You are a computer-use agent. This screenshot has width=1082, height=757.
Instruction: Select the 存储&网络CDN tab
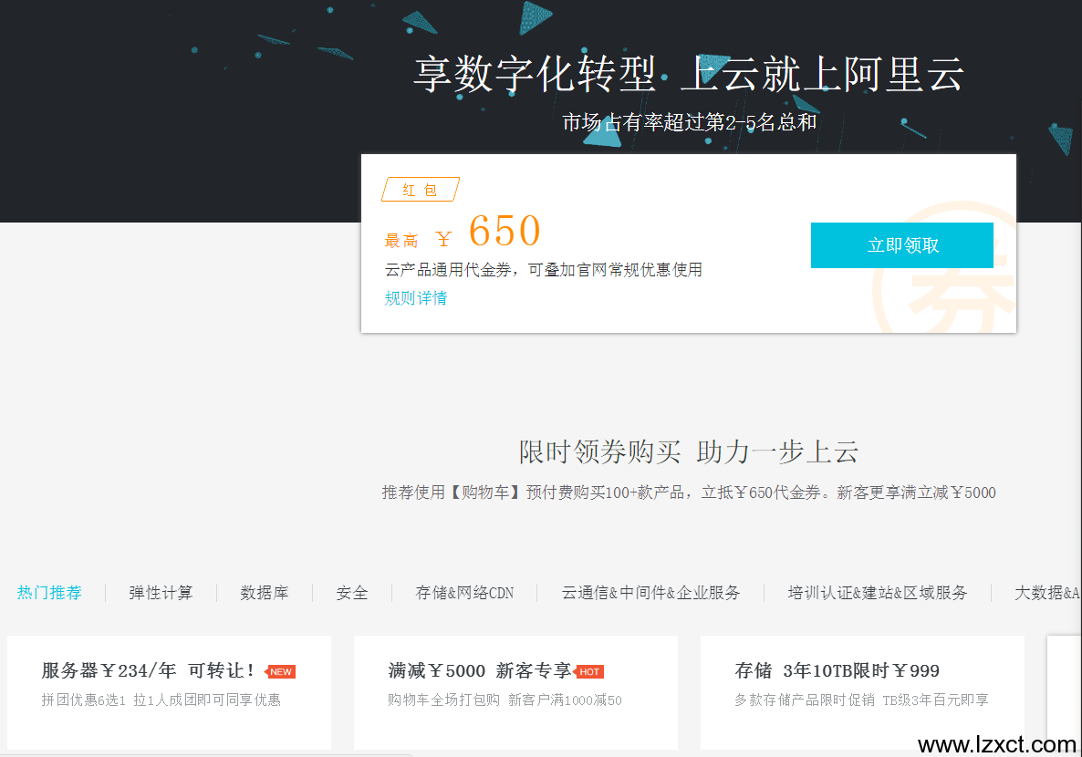[464, 593]
